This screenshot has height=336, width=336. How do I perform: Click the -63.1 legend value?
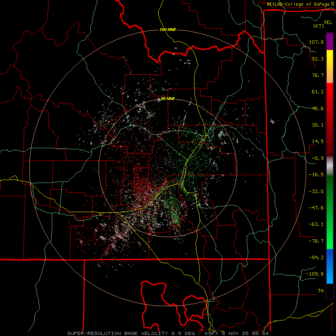316,224
